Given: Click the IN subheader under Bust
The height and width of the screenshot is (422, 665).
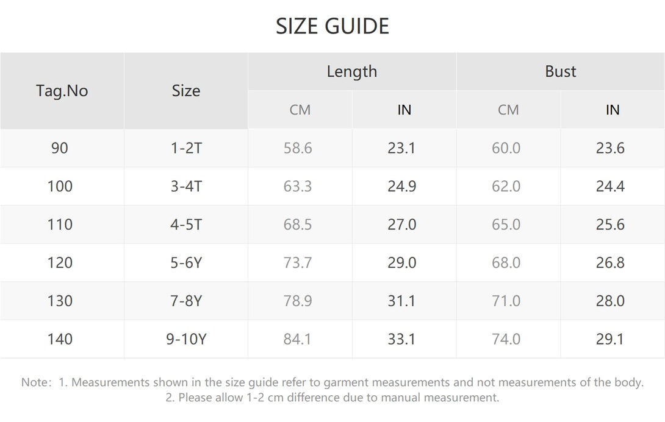Looking at the screenshot, I should [x=613, y=110].
